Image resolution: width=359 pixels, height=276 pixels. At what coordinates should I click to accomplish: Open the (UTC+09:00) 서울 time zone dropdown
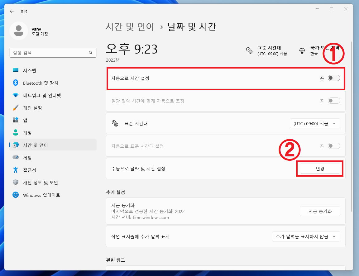point(315,123)
